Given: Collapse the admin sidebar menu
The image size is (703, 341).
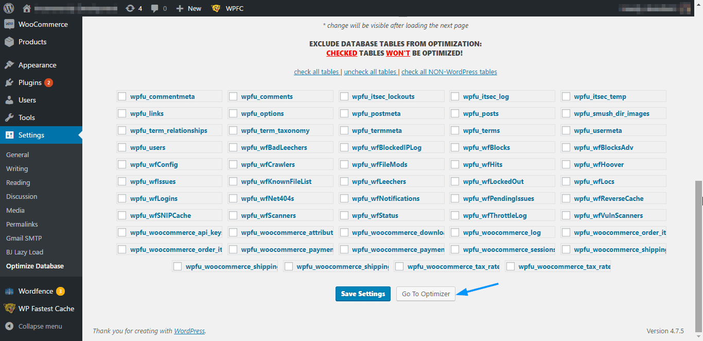Looking at the screenshot, I should point(41,326).
